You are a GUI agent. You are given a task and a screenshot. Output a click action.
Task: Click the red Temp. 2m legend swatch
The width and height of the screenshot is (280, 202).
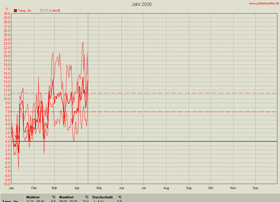click(x=15, y=11)
